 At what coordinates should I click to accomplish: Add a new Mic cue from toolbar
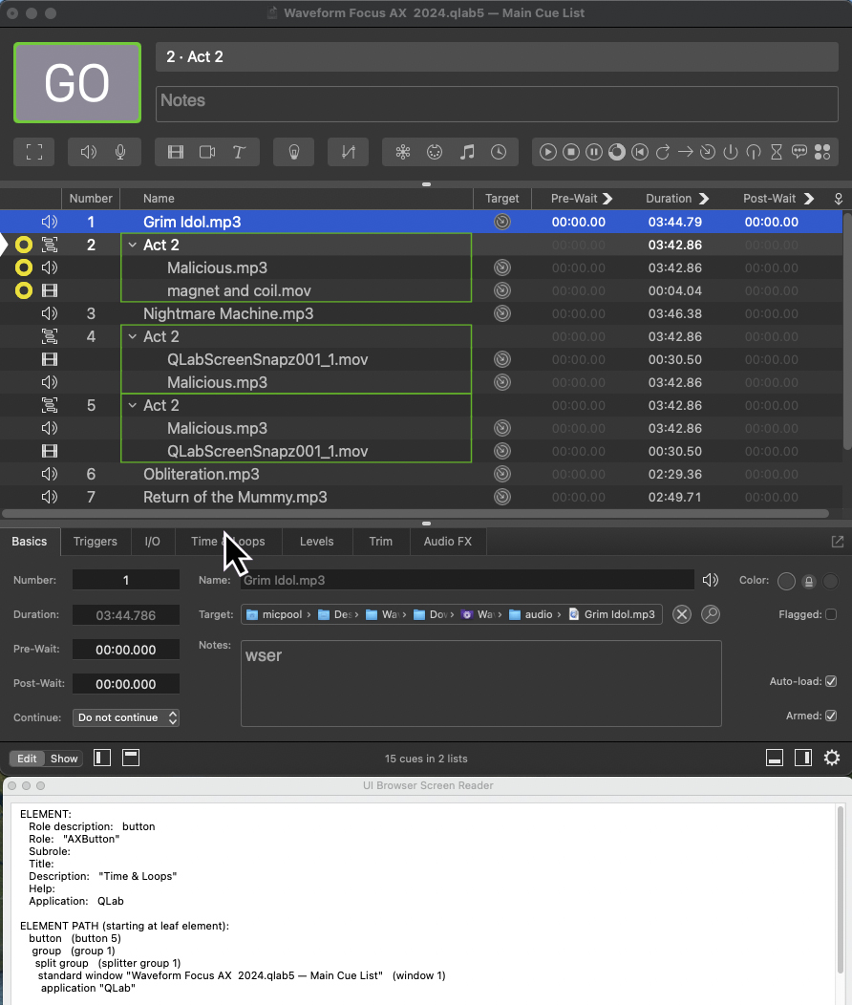[121, 152]
